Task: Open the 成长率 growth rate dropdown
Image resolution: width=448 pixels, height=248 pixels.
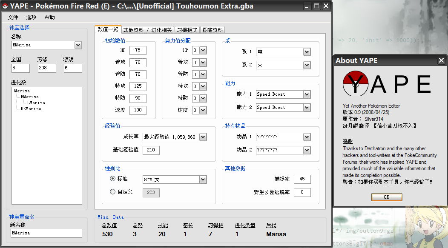Action: 203,137
